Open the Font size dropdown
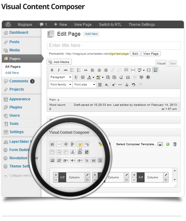Image resolution: width=186 pixels, height=221 pixels. [85, 85]
